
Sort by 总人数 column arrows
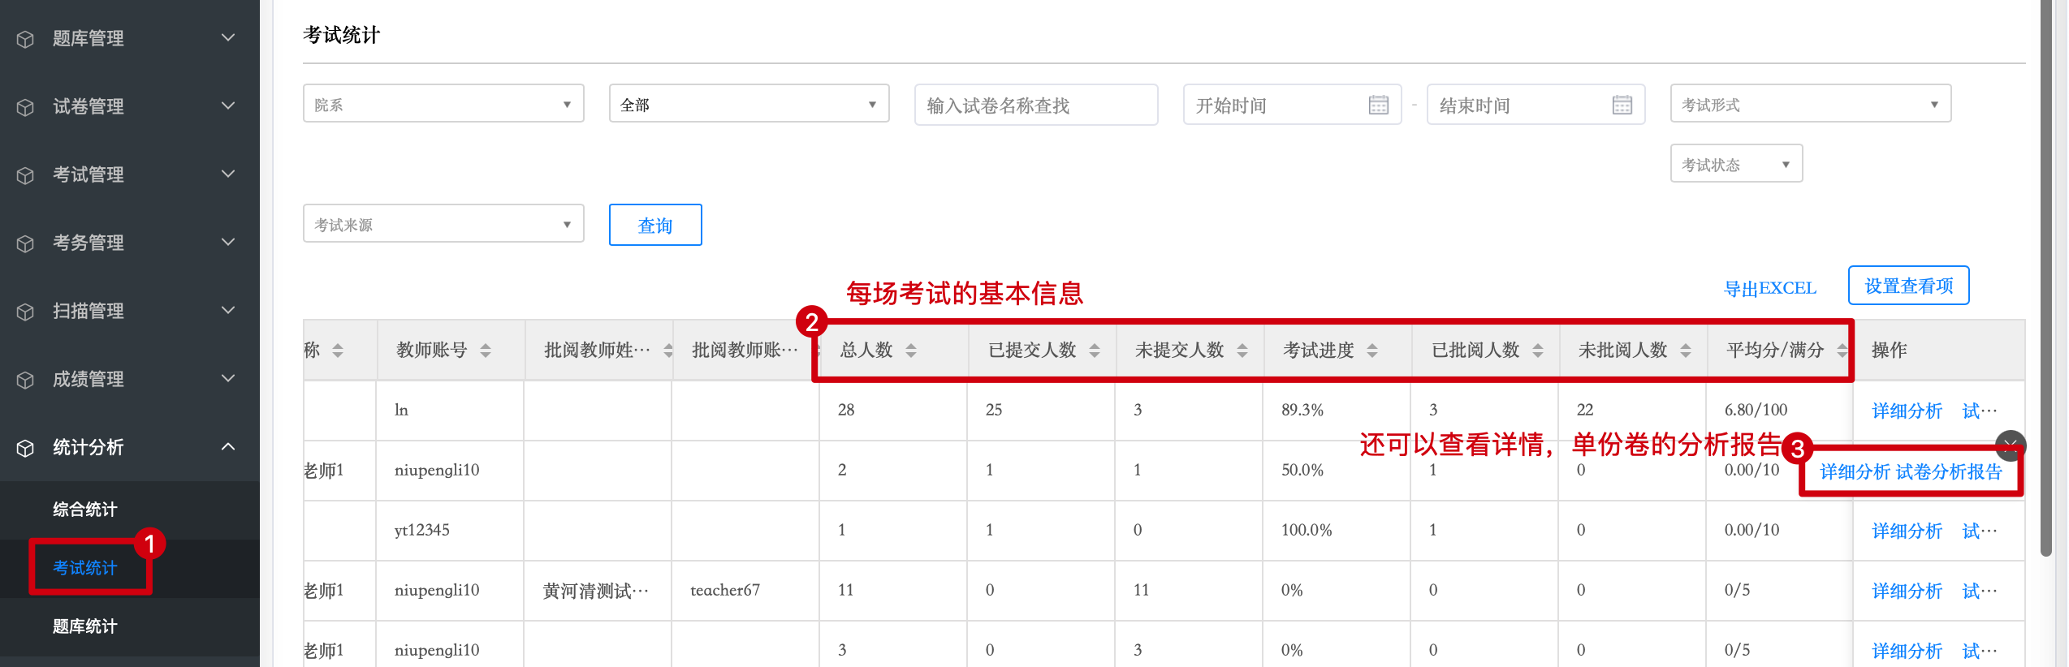click(x=911, y=351)
